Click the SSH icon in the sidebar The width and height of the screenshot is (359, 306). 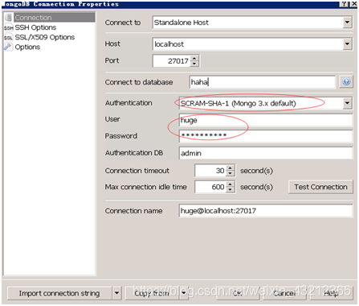[8, 27]
